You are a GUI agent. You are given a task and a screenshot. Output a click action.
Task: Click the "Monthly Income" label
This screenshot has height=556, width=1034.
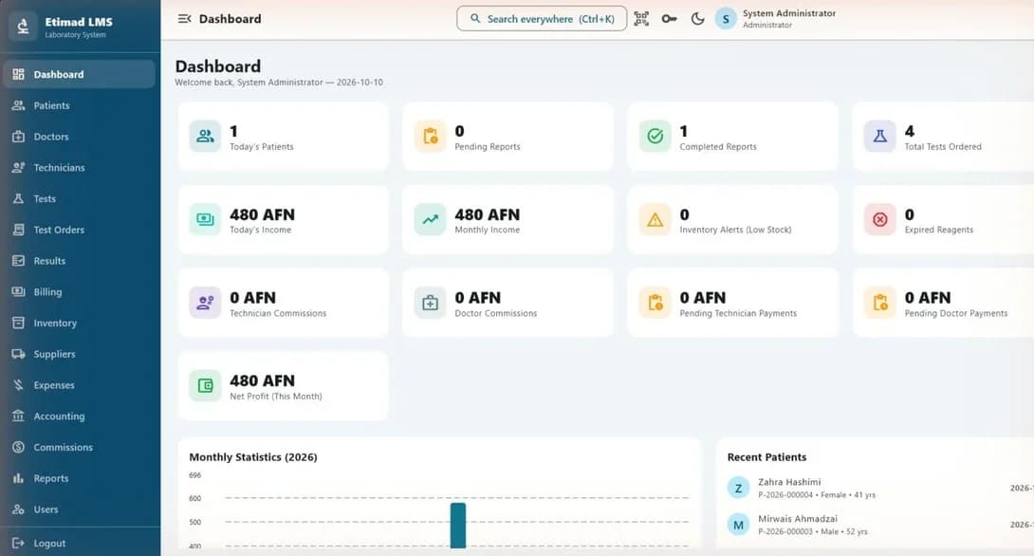click(x=487, y=231)
